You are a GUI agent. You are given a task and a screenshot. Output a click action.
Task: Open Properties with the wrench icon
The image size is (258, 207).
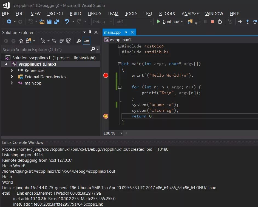pos(79,41)
